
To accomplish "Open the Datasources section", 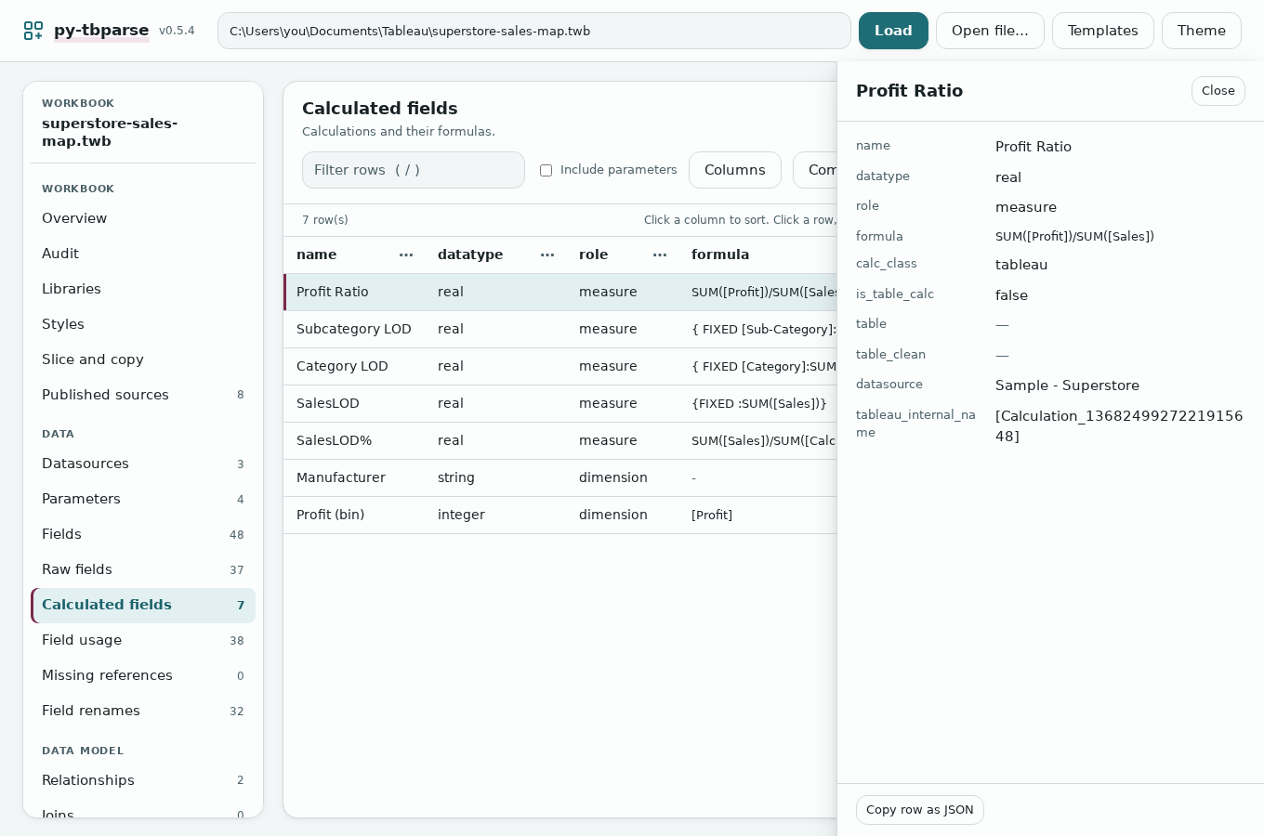I will pos(143,464).
